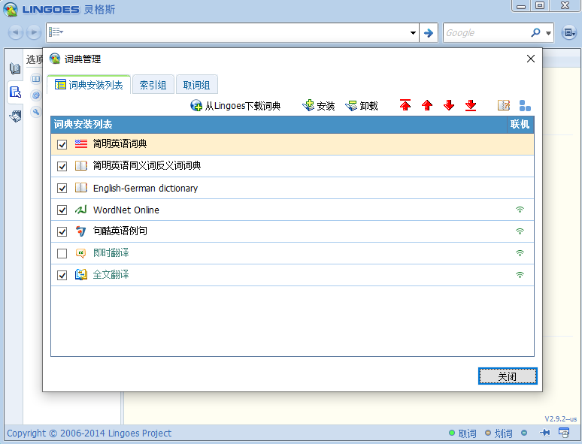Screen dimensions: 582x444
Task: Open the main menu dropdown button
Action: [x=568, y=32]
